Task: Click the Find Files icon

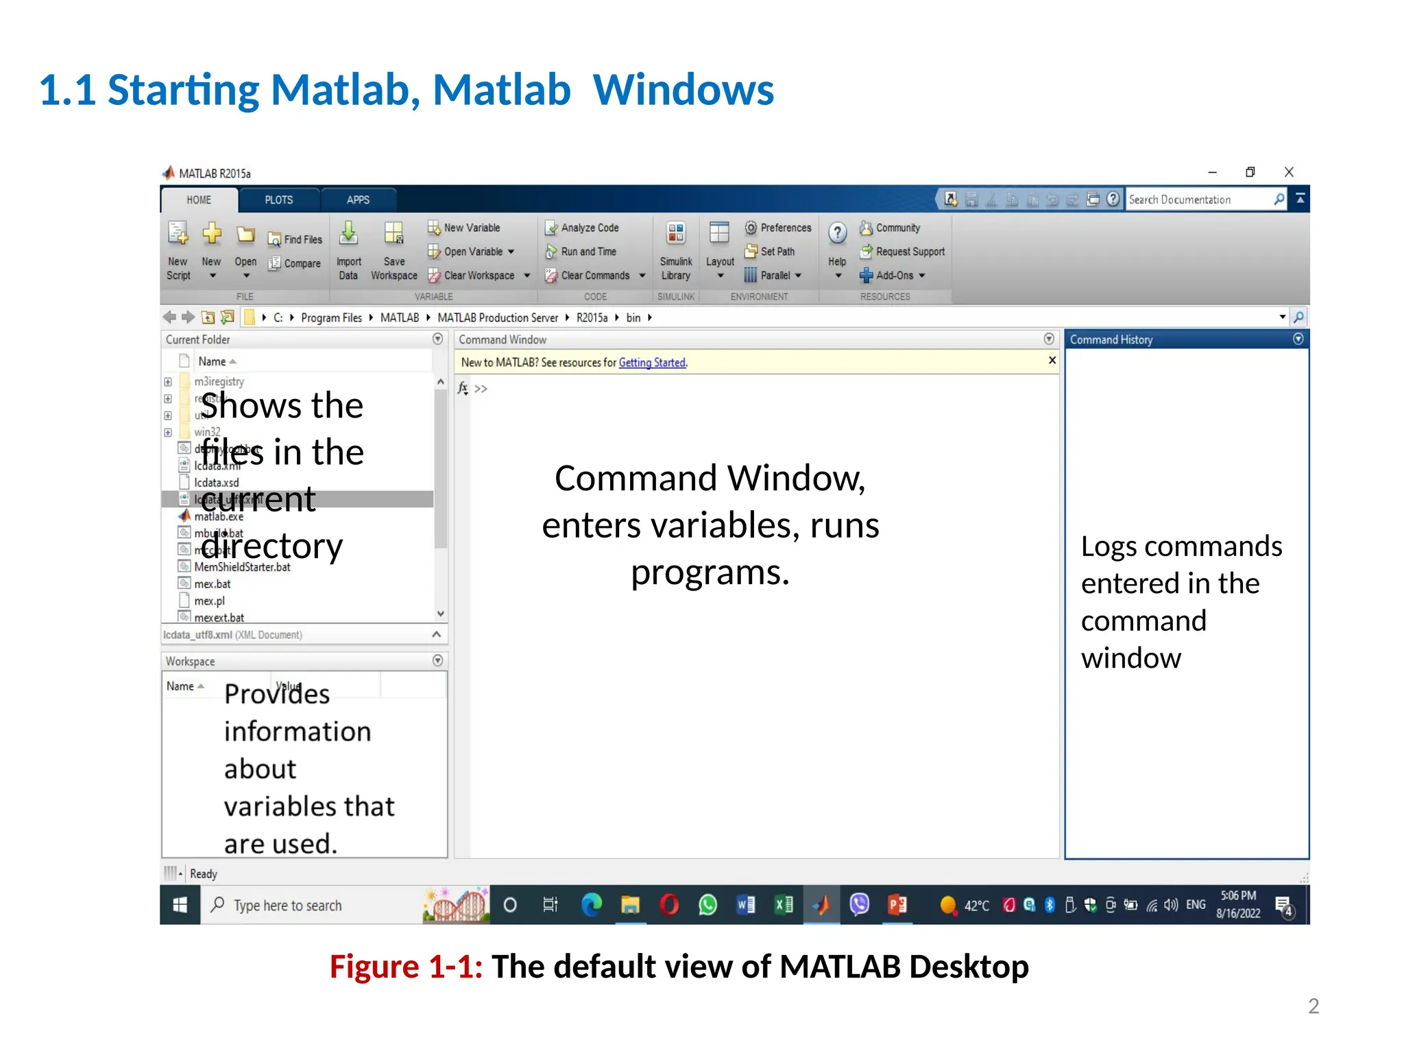Action: pyautogui.click(x=274, y=239)
